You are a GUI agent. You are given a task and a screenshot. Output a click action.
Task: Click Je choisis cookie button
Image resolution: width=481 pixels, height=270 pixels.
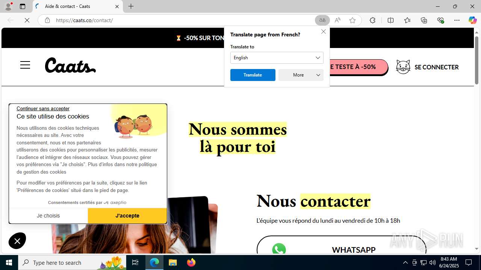(48, 216)
